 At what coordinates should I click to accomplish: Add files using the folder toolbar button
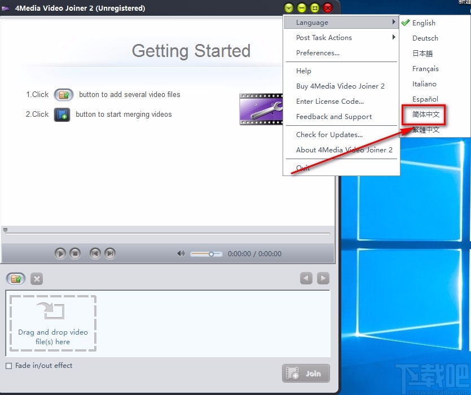point(16,279)
